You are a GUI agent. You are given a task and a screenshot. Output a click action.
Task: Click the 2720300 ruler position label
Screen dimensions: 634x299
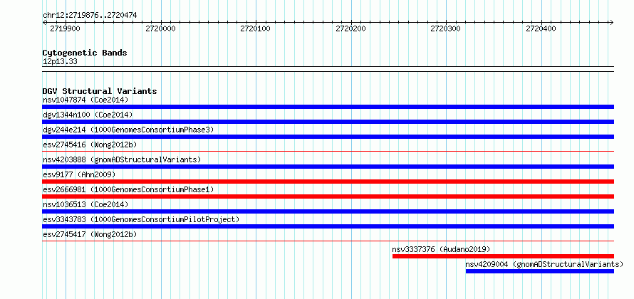click(x=445, y=29)
